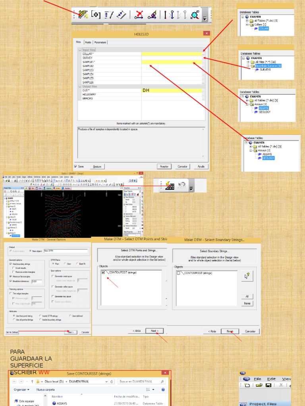
Task: Open Organizar dropdown in Save dialog
Action: pos(21,389)
